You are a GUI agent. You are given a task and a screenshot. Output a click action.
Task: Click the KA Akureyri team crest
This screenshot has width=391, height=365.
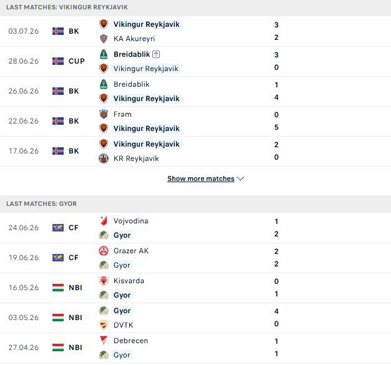click(x=104, y=39)
